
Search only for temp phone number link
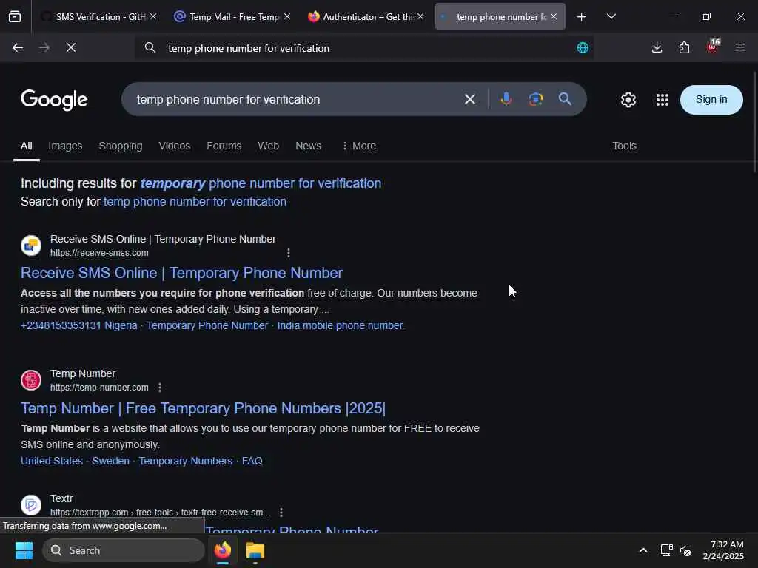tap(195, 201)
